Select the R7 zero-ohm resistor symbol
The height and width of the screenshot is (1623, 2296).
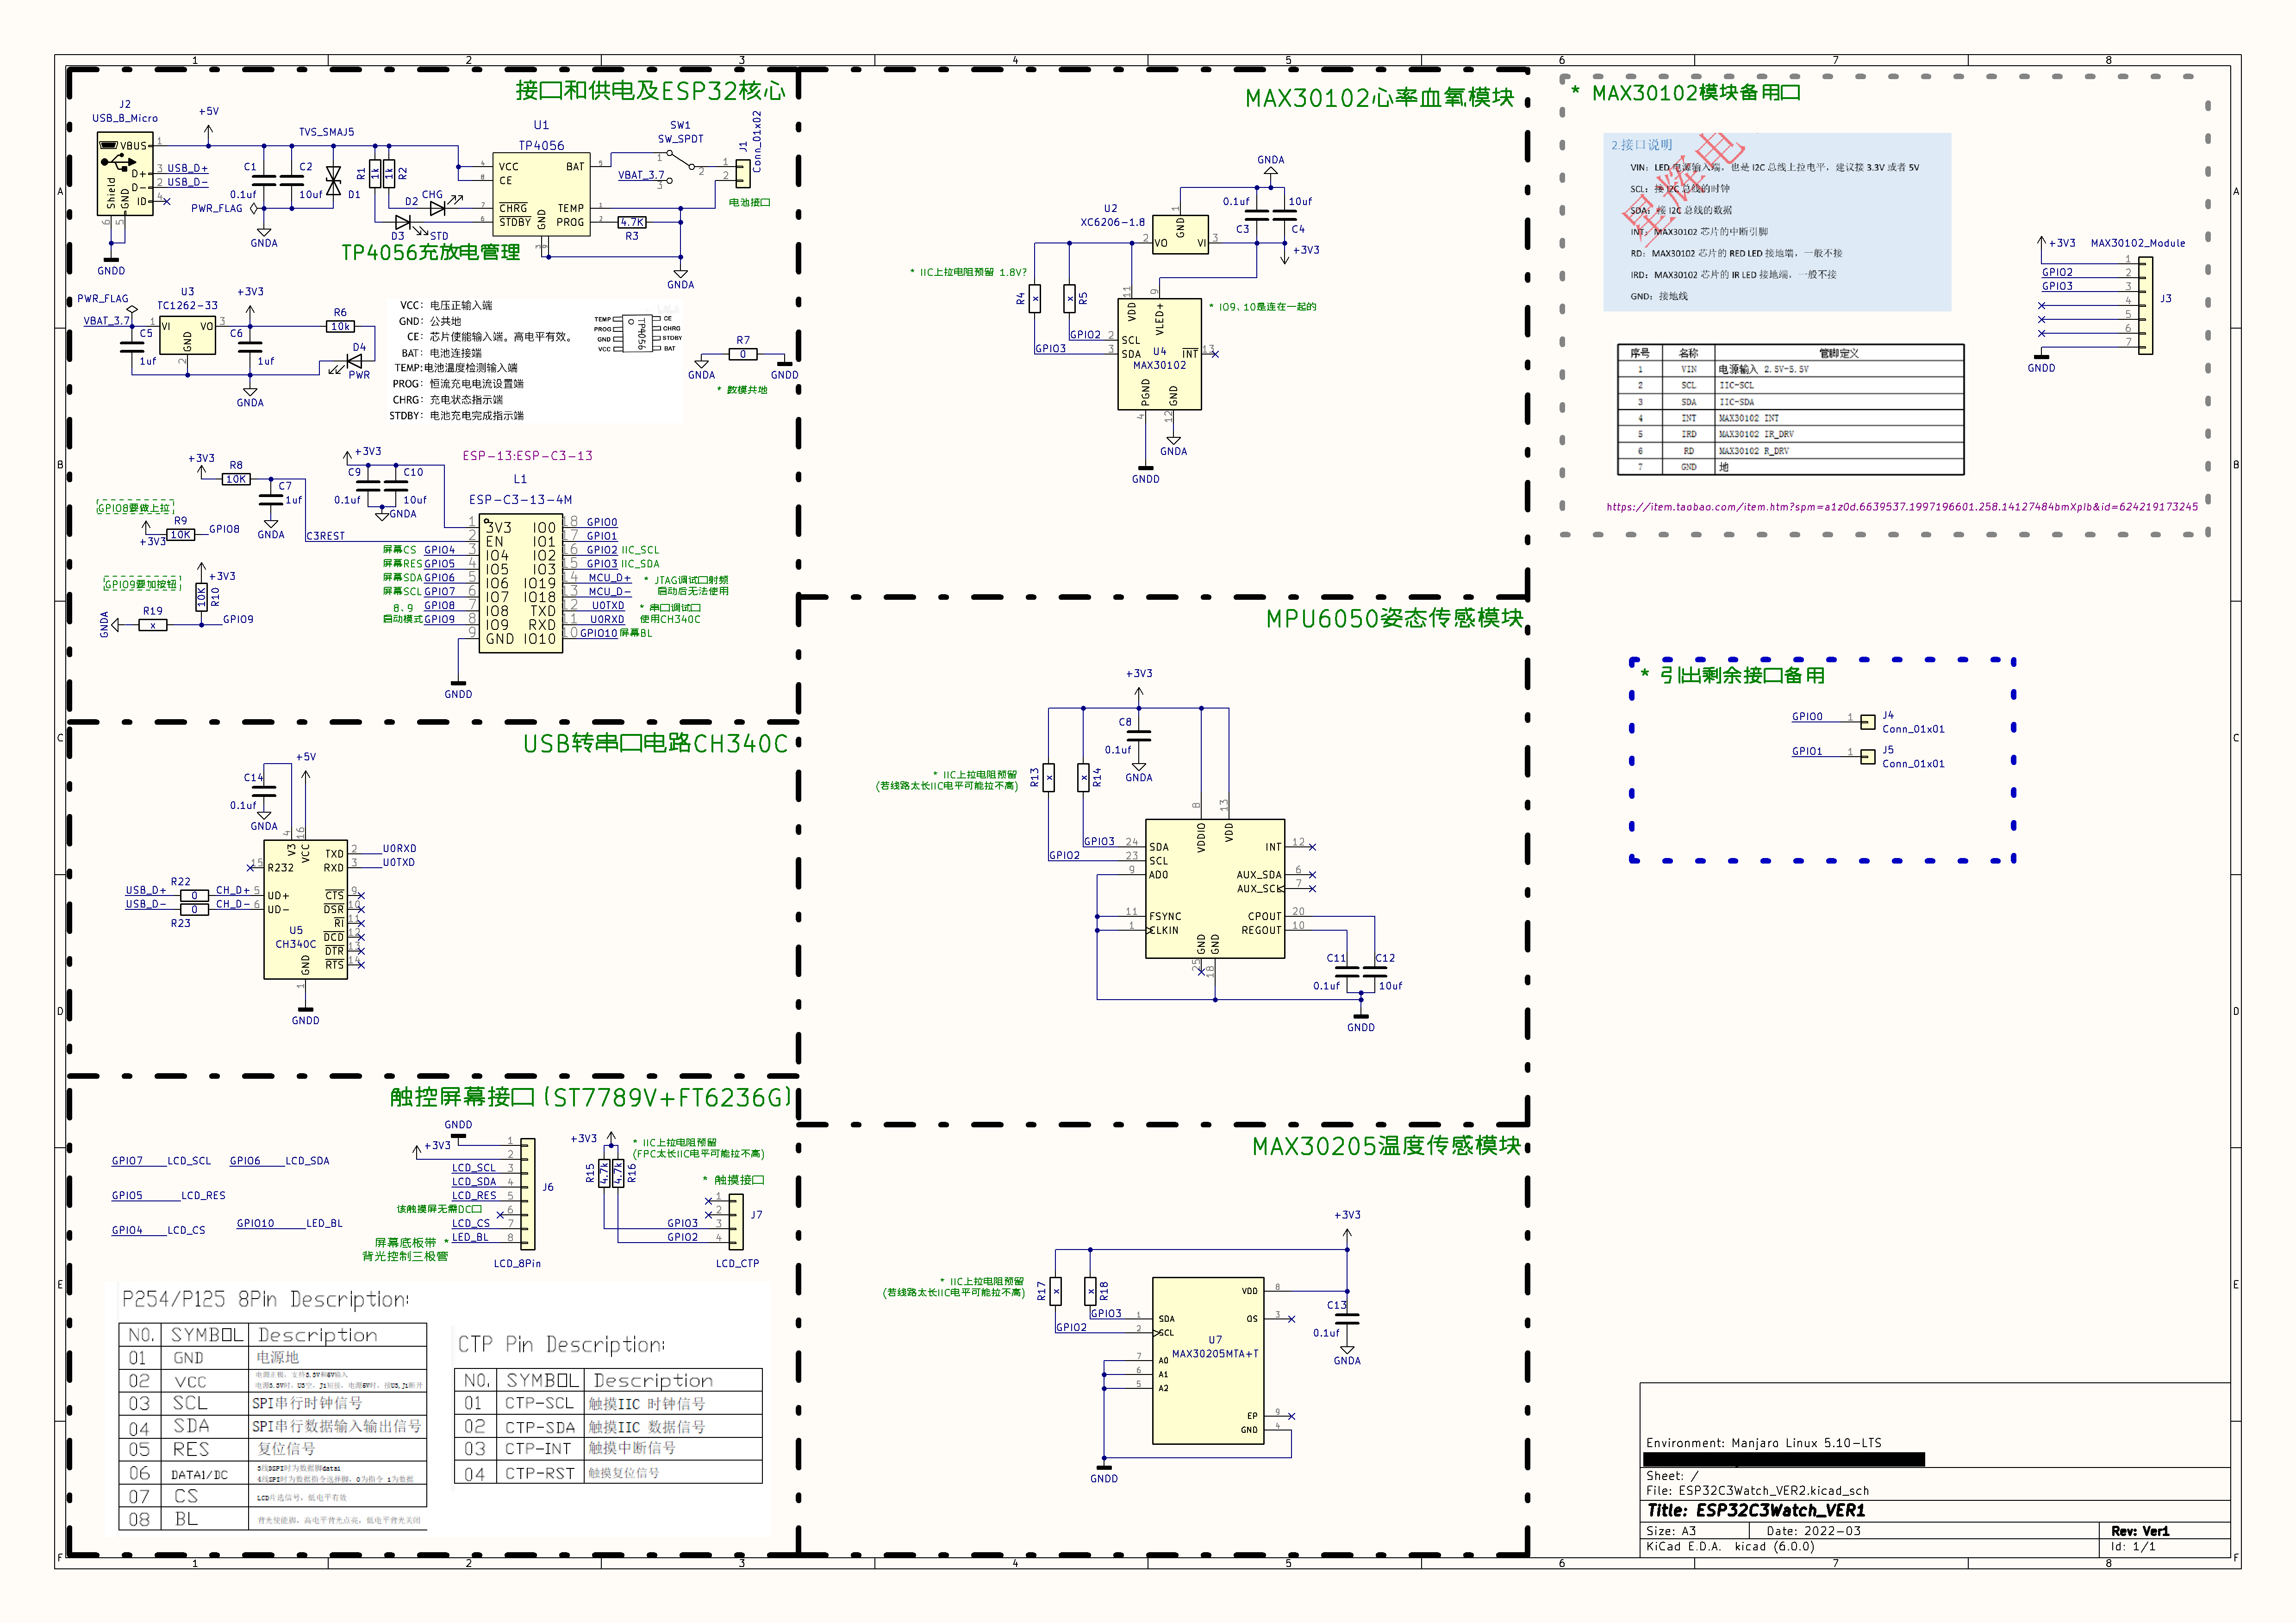743,354
